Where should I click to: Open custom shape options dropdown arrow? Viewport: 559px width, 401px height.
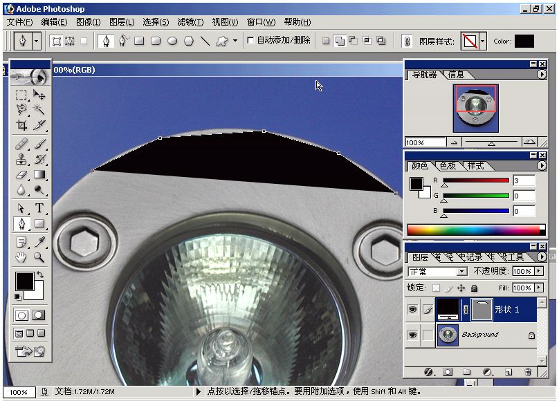[235, 41]
